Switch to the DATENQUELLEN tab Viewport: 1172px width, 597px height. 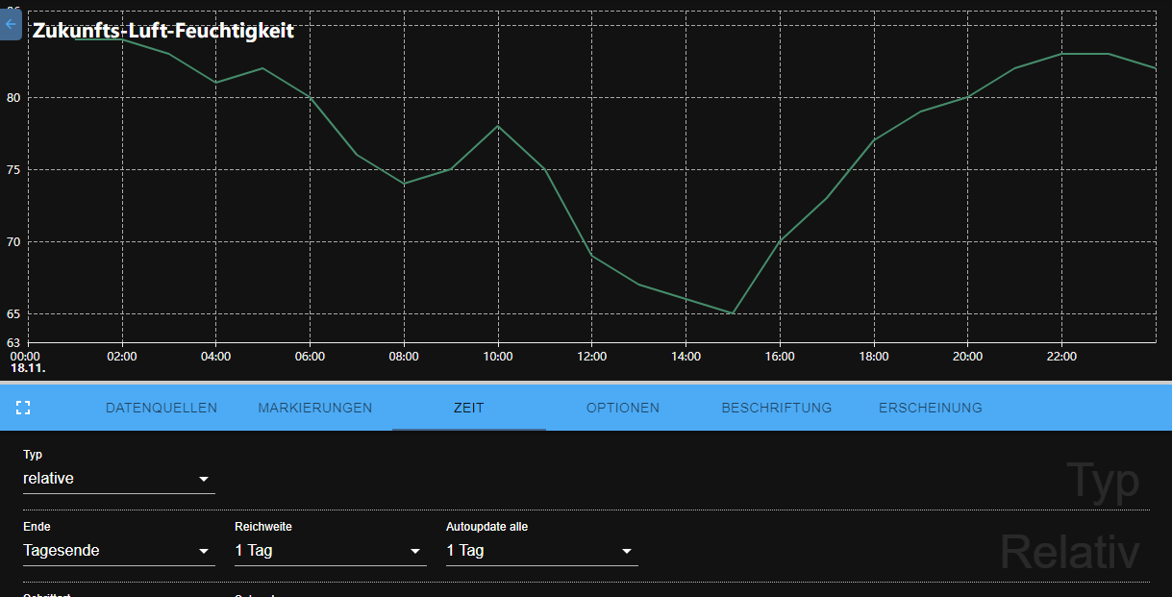162,408
